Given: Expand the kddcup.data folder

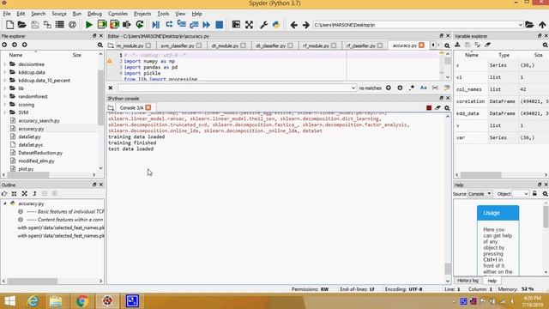Looking at the screenshot, I should (x=5, y=72).
